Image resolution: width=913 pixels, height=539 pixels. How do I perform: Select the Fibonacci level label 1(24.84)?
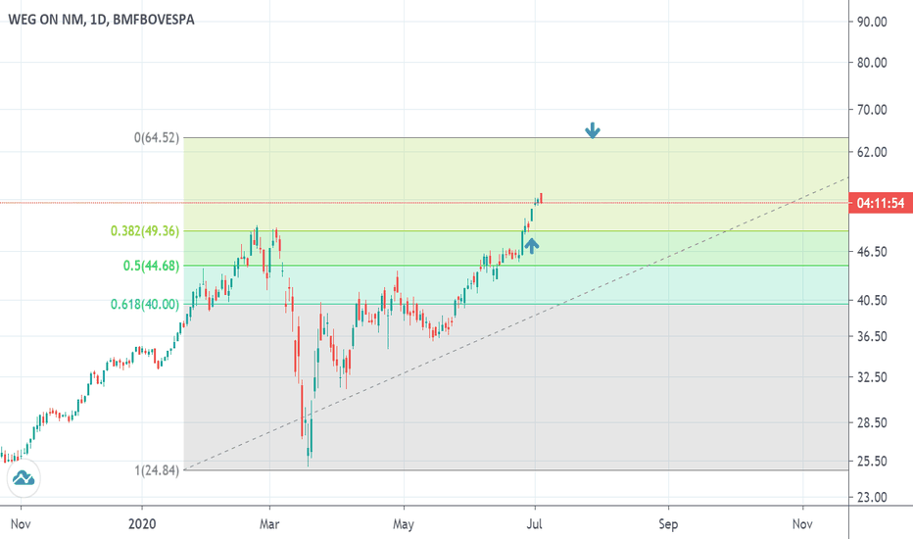point(157,470)
